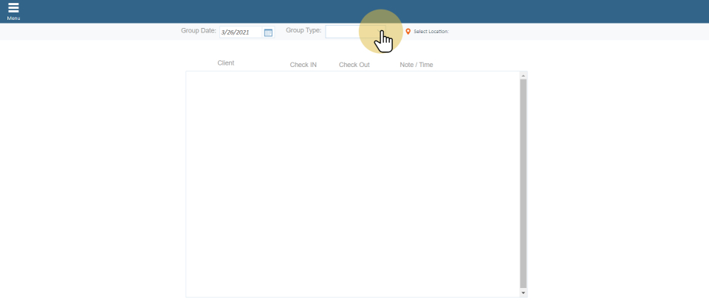The width and height of the screenshot is (709, 302).
Task: Click the scrollbar down arrow of the list
Action: pyautogui.click(x=523, y=292)
